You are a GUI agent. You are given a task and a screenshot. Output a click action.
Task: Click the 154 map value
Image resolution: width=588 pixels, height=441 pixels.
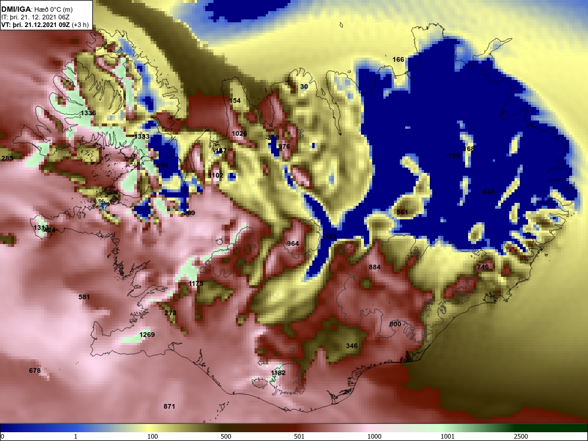(x=235, y=101)
